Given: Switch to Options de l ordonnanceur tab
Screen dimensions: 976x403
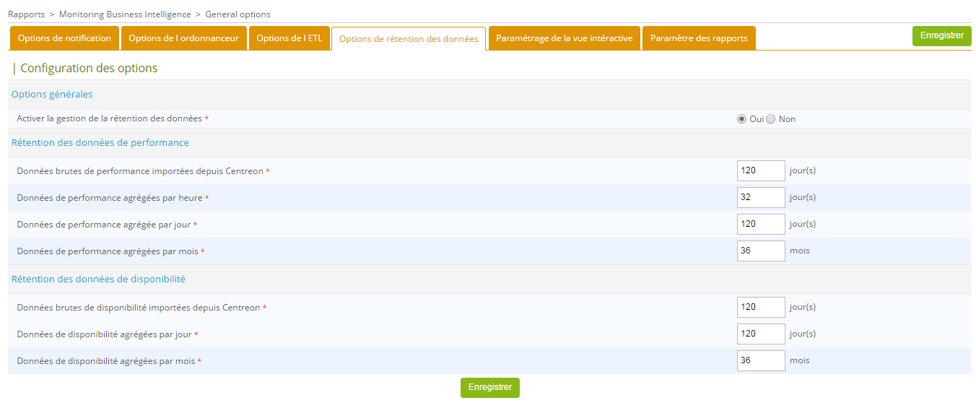Looking at the screenshot, I should [183, 38].
